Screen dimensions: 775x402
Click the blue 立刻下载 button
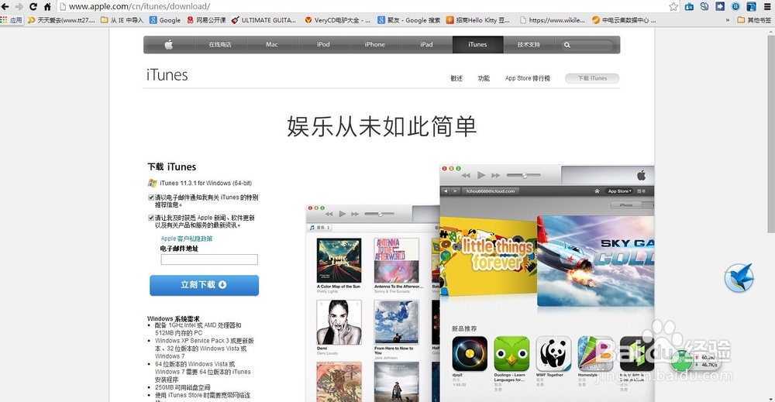click(204, 285)
